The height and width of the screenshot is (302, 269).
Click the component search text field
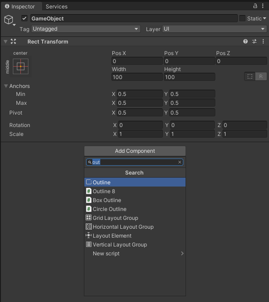point(134,162)
